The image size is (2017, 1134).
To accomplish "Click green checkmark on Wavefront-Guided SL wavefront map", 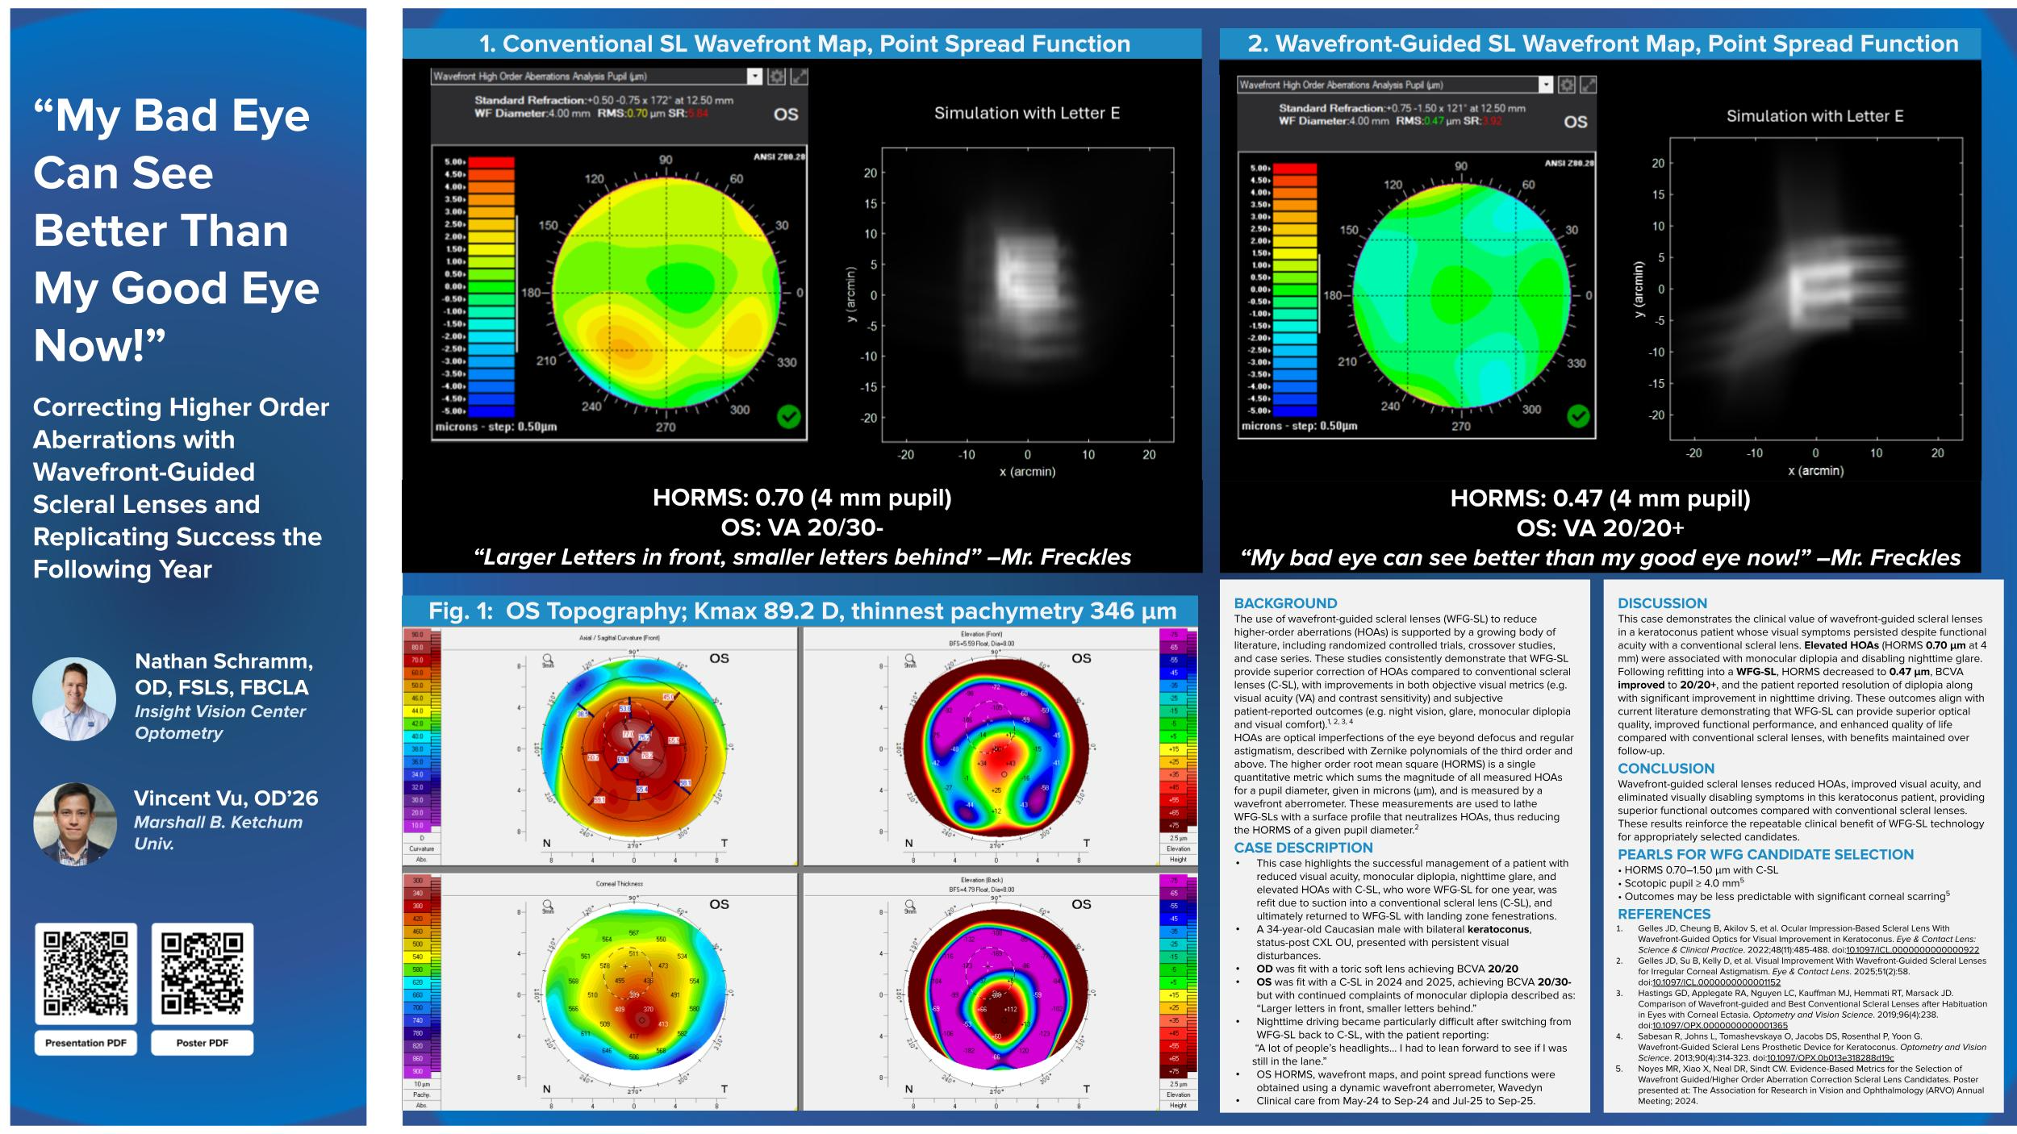I will [x=1577, y=416].
